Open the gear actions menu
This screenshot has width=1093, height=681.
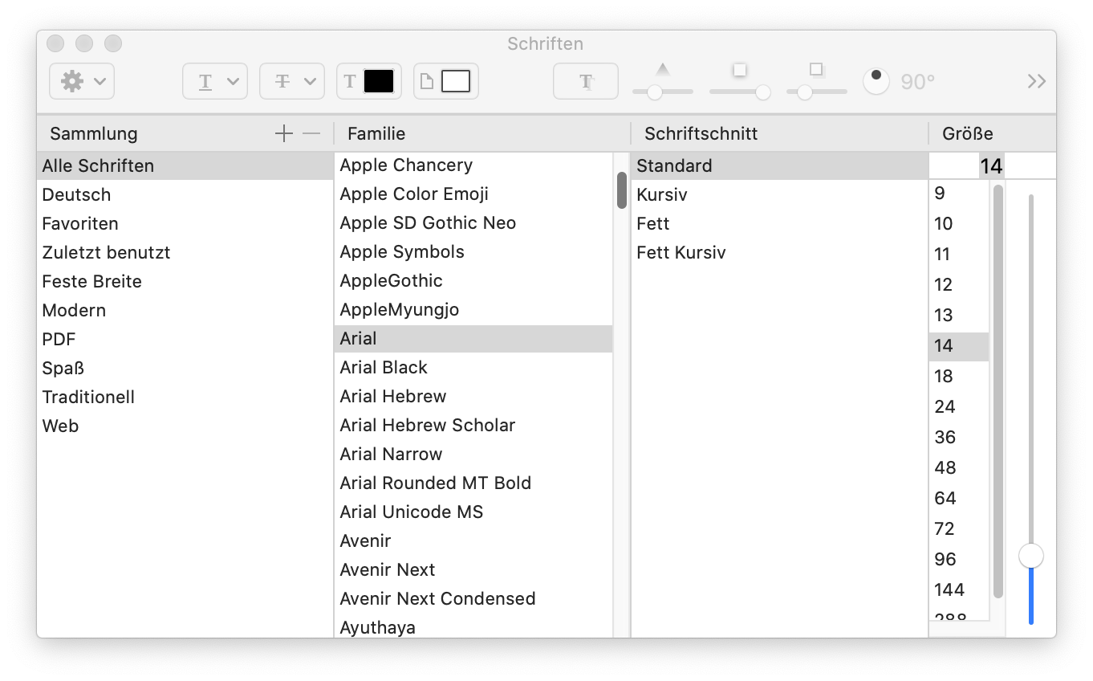tap(82, 81)
